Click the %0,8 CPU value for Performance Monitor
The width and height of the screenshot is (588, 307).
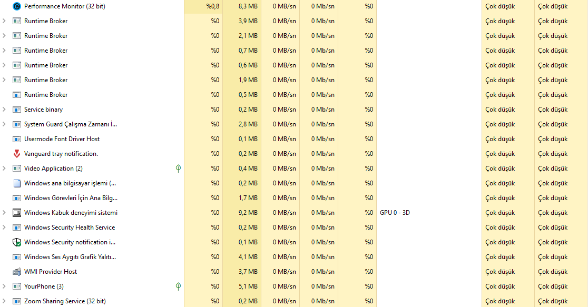pos(213,6)
